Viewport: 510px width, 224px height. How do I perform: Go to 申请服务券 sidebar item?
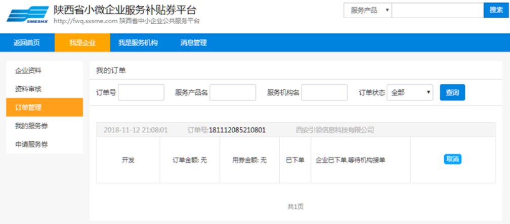(x=31, y=144)
